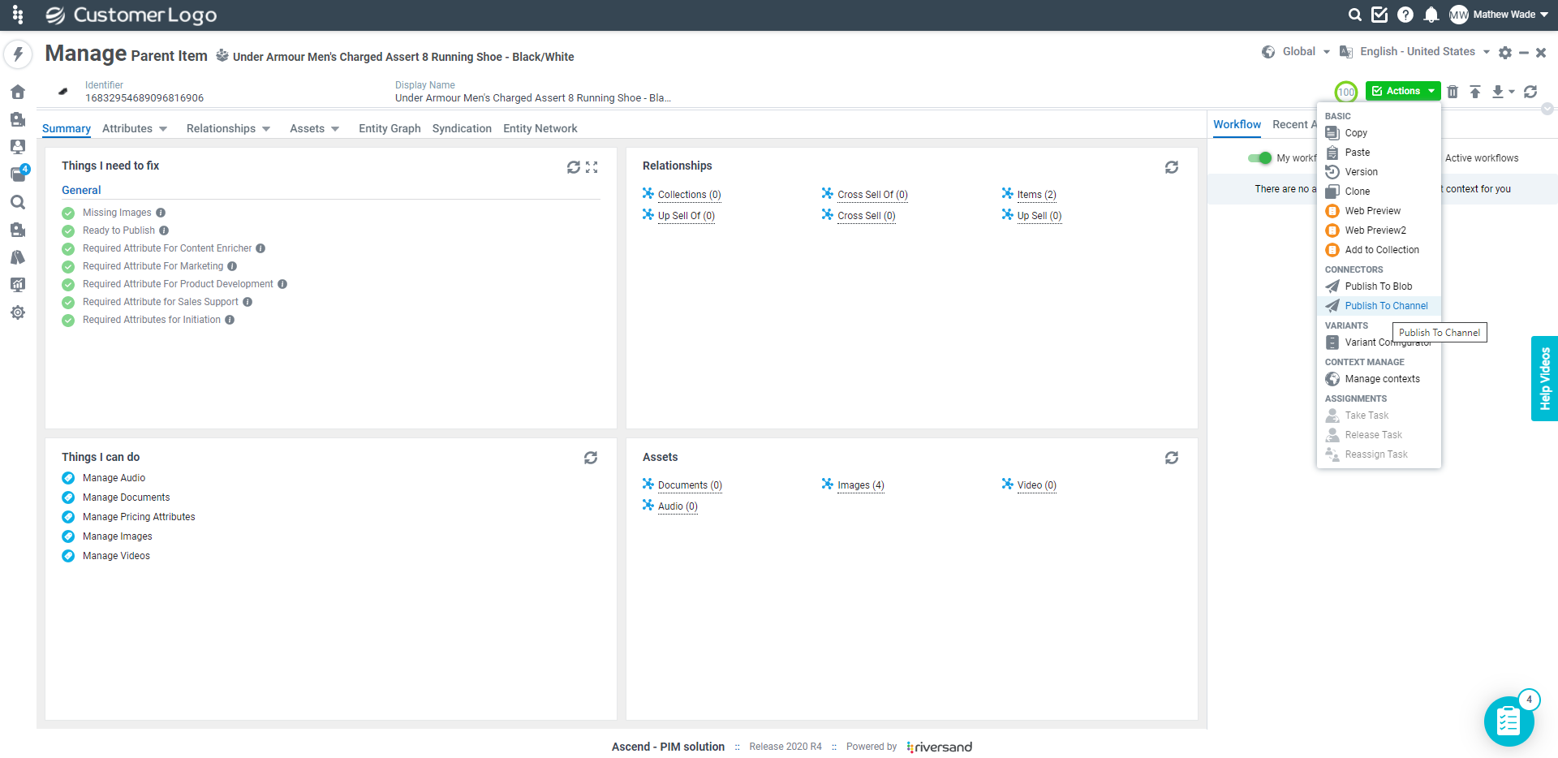1558x758 pixels.
Task: Expand the Attributes tab dropdown
Action: point(163,129)
